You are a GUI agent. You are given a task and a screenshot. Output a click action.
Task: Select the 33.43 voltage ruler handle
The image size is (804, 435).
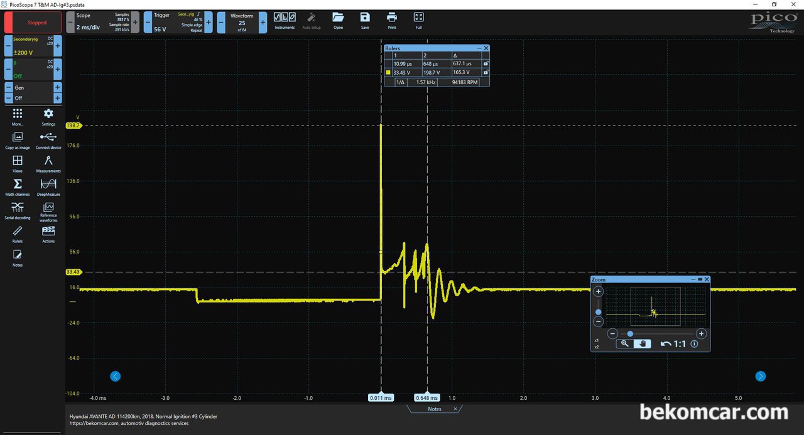[73, 272]
